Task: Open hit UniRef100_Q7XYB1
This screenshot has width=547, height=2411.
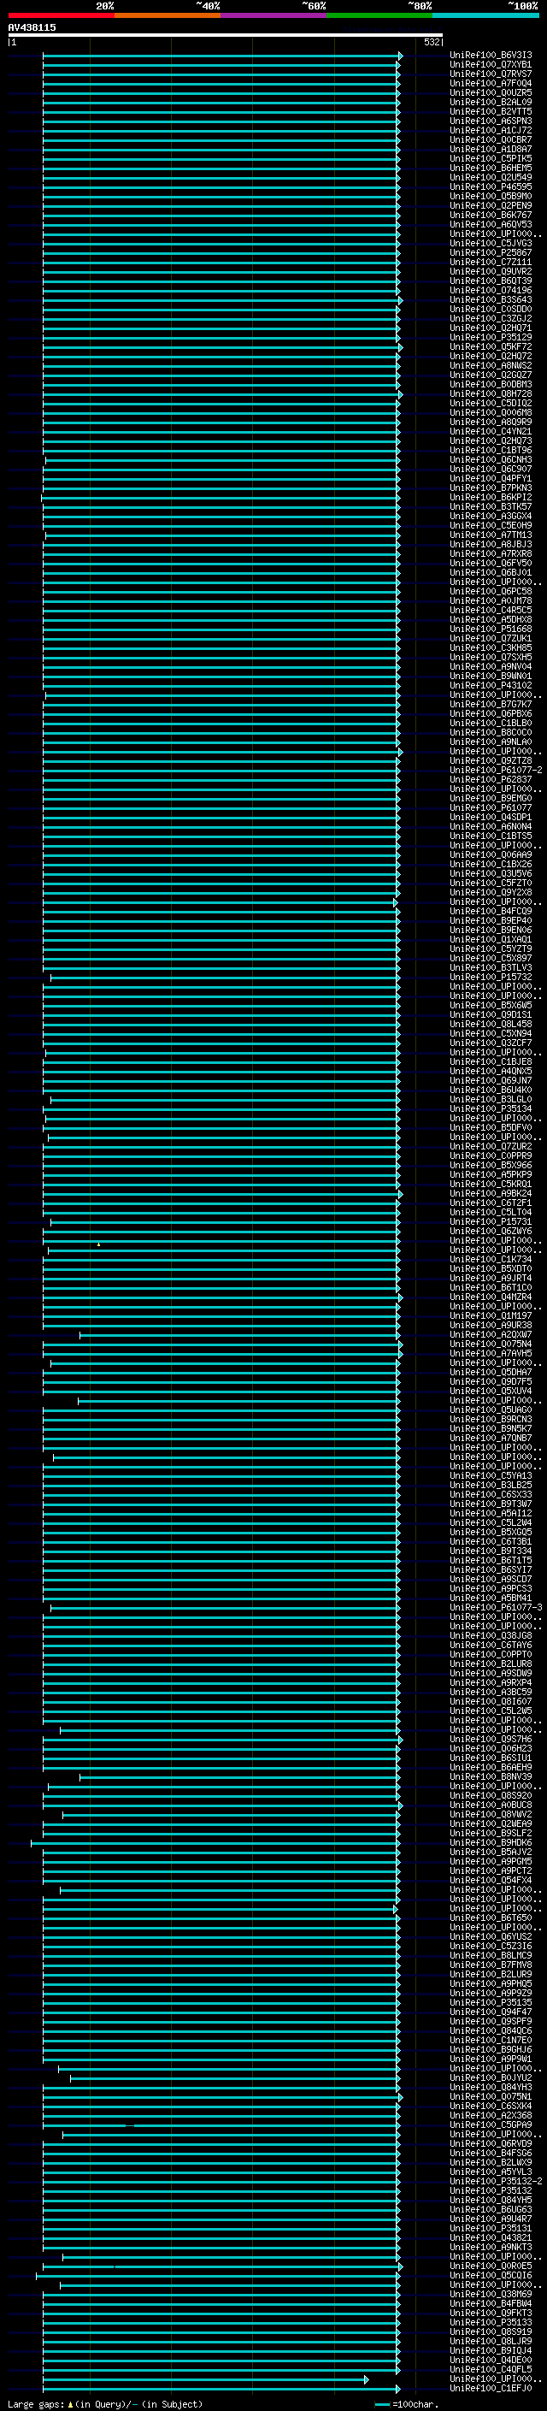Action: click(491, 65)
